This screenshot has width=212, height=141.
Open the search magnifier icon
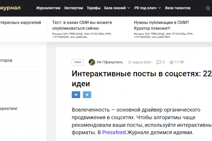208,8
